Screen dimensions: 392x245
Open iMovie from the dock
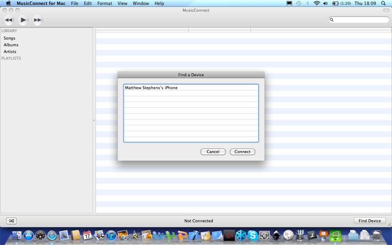click(135, 235)
